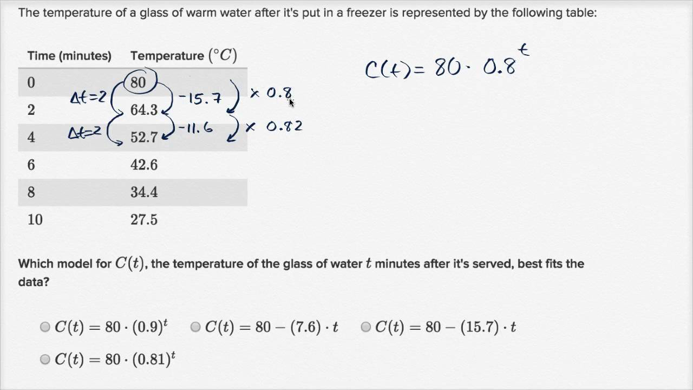Click the handwritten −15.7 difference

click(x=200, y=99)
